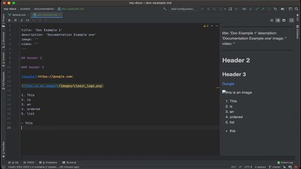Toggle file read-only lock icon
Screen dimensions: 301x169
284,167
